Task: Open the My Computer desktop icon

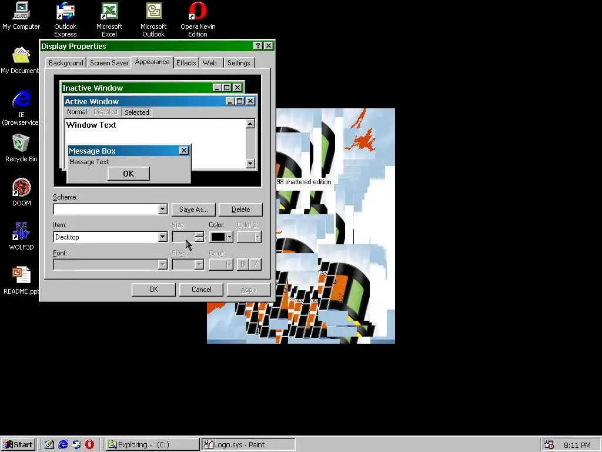Action: (x=21, y=16)
